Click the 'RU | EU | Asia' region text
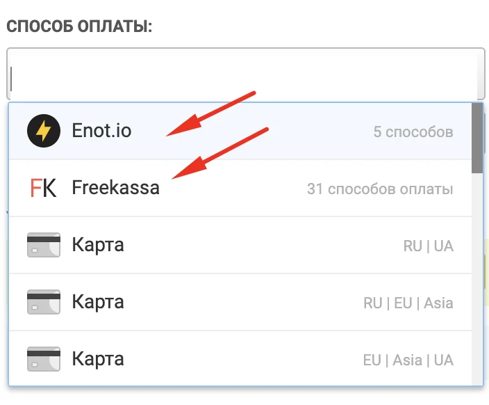Viewport: 489px width, 405px height. (x=408, y=303)
